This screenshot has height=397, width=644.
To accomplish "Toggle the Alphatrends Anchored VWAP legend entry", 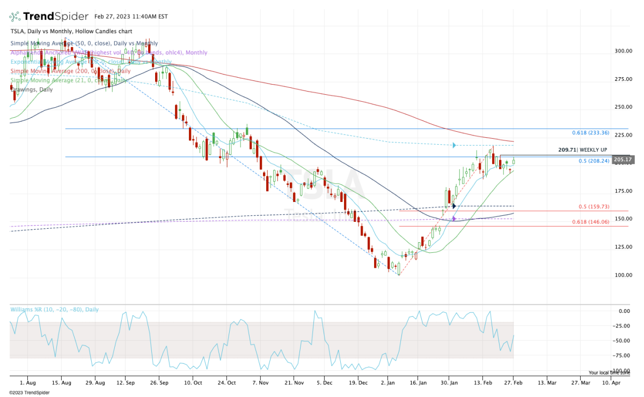I will point(108,53).
